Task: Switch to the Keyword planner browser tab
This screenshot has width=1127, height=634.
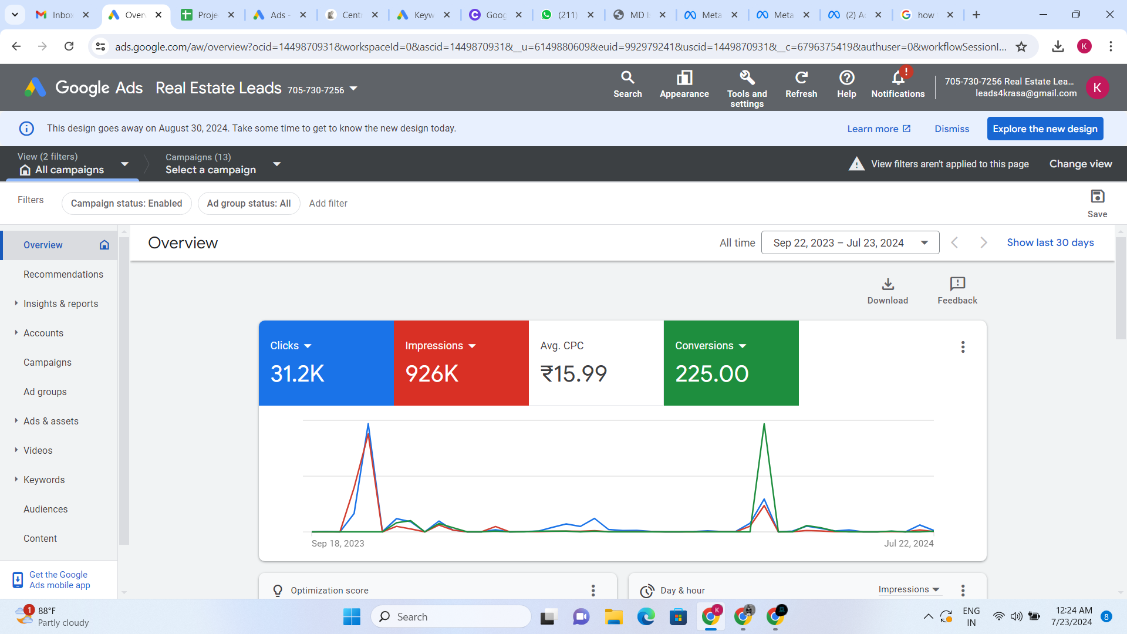Action: click(423, 15)
